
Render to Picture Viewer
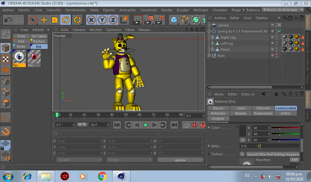click(x=149, y=20)
